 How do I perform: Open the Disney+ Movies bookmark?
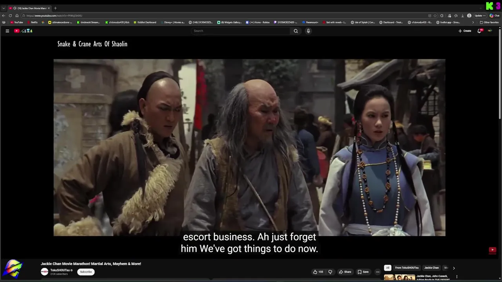point(172,22)
